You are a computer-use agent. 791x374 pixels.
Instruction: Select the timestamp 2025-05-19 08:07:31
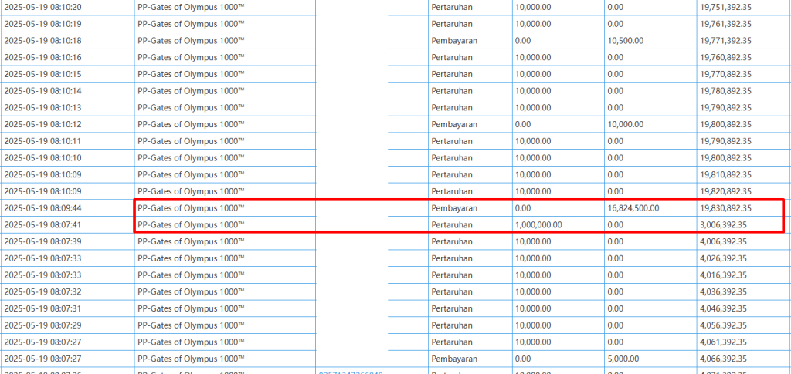[x=43, y=308]
